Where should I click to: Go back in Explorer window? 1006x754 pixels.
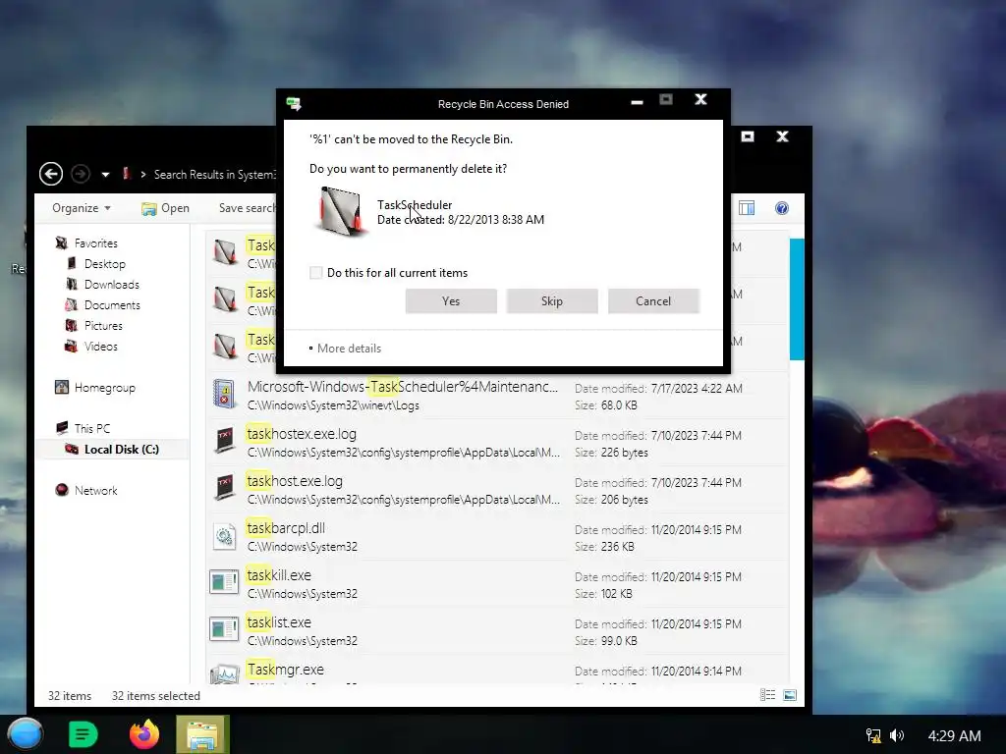click(51, 174)
